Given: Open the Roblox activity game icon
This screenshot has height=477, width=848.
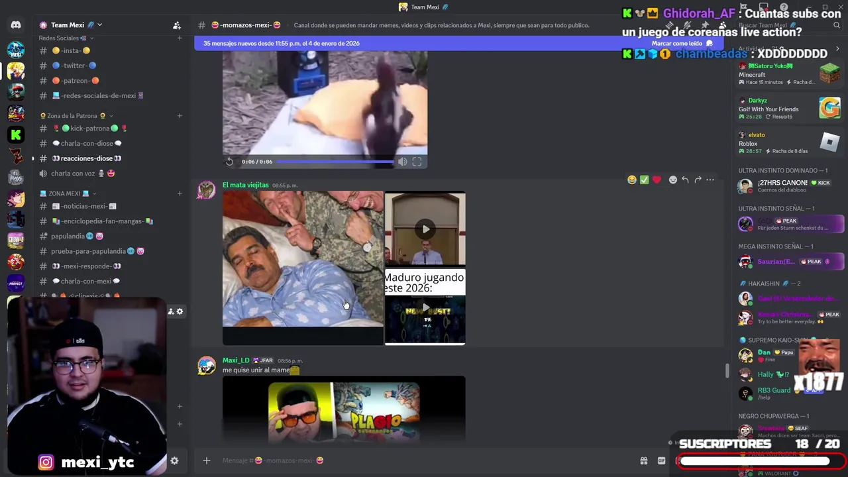Looking at the screenshot, I should 829,142.
